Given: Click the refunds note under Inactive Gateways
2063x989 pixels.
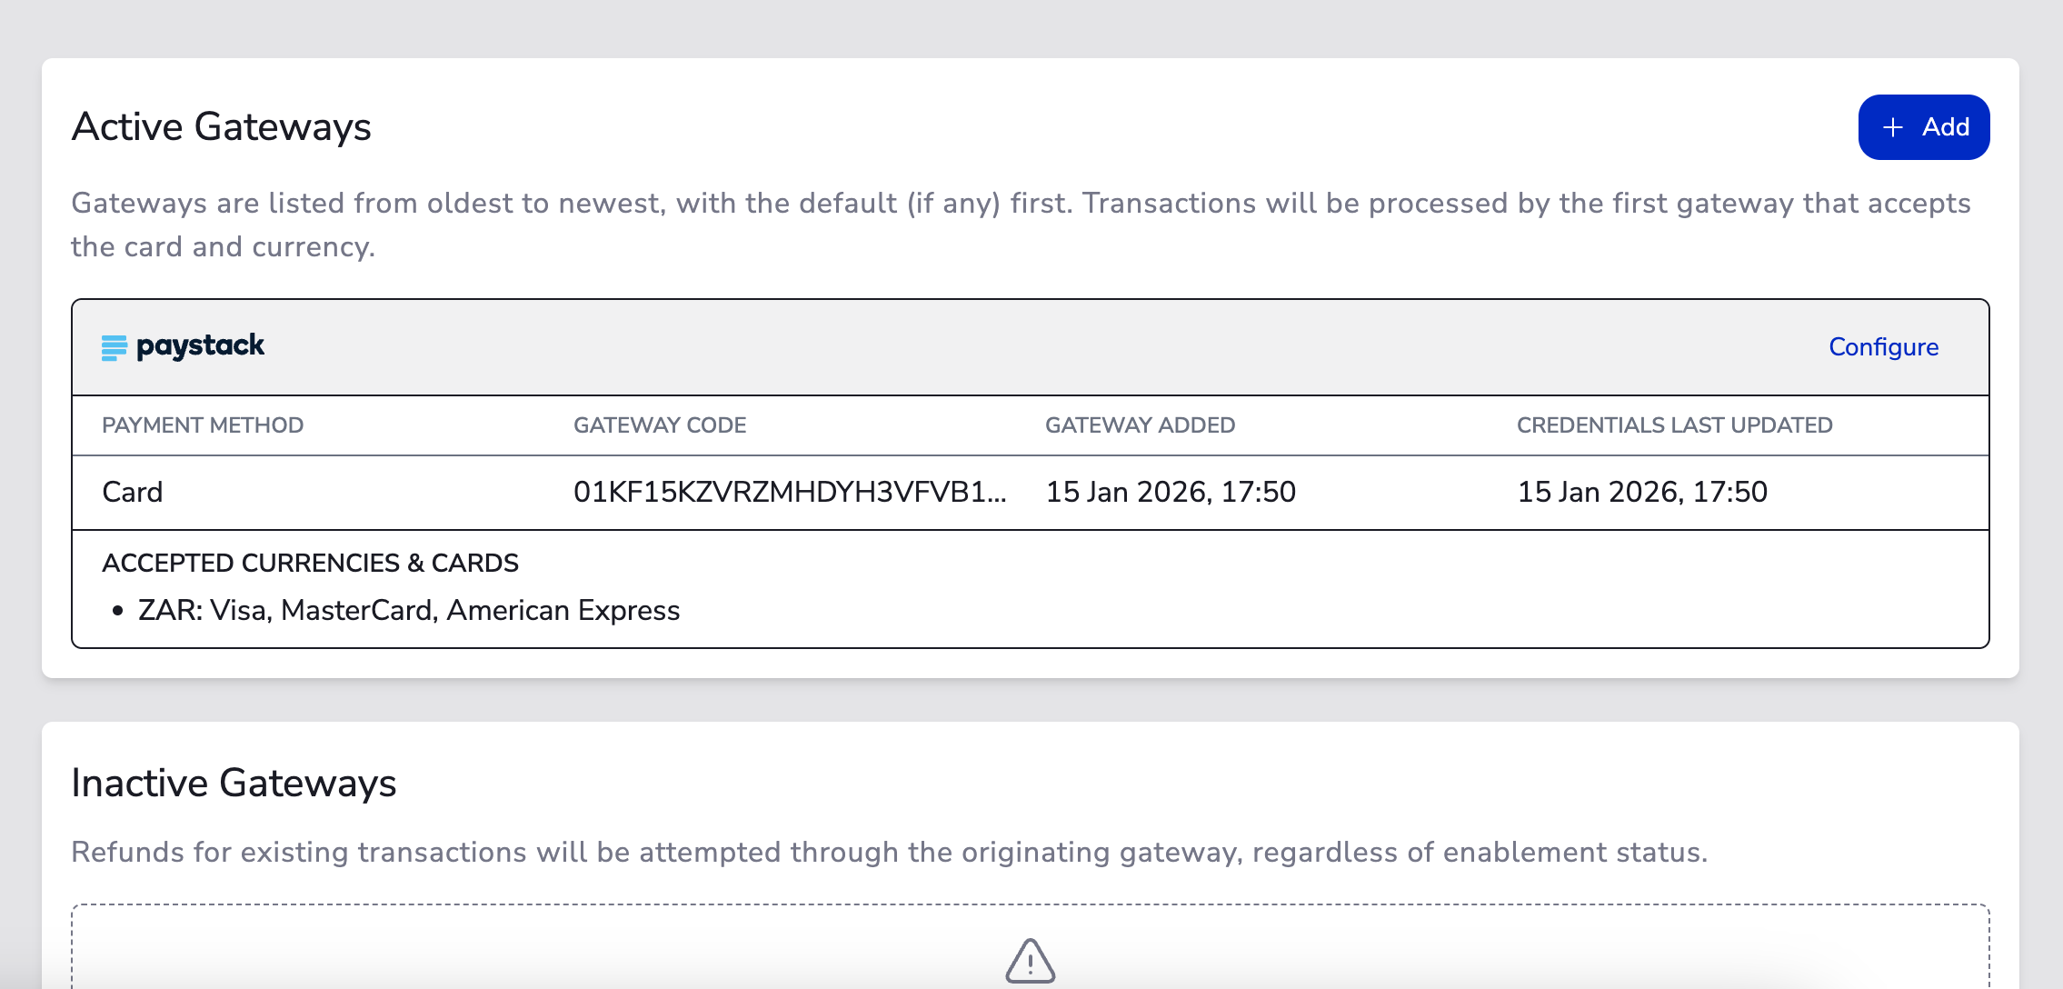Looking at the screenshot, I should pyautogui.click(x=889, y=852).
